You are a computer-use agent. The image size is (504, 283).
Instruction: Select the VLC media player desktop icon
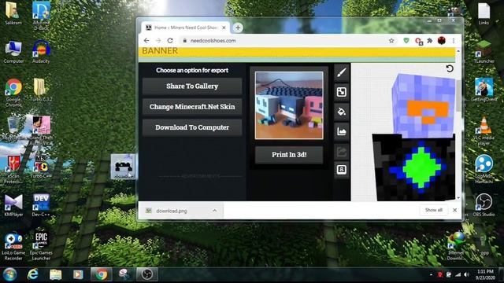click(484, 131)
